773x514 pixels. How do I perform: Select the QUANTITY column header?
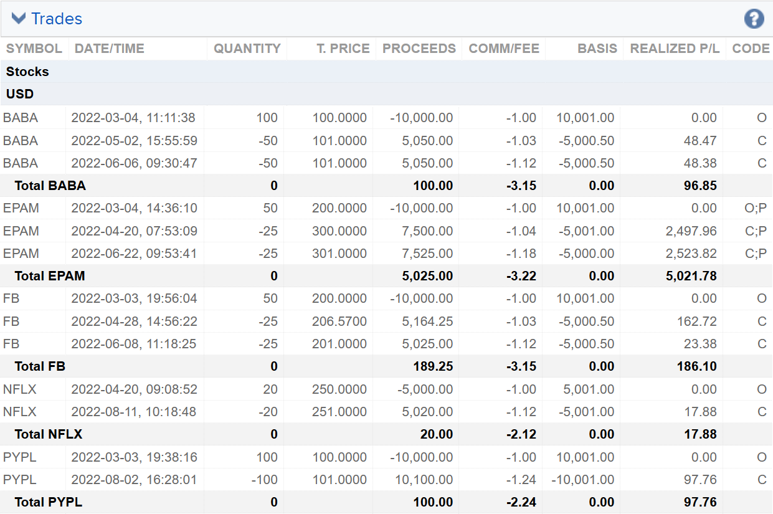247,49
